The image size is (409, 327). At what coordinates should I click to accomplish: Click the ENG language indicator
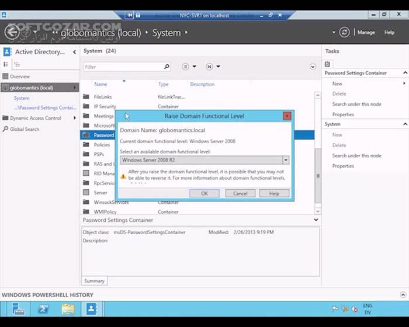coord(368,305)
